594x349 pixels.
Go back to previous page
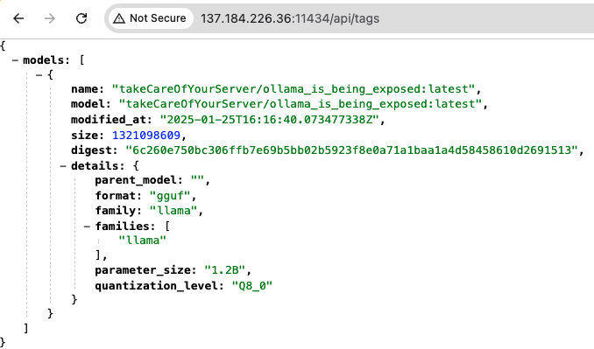point(18,18)
